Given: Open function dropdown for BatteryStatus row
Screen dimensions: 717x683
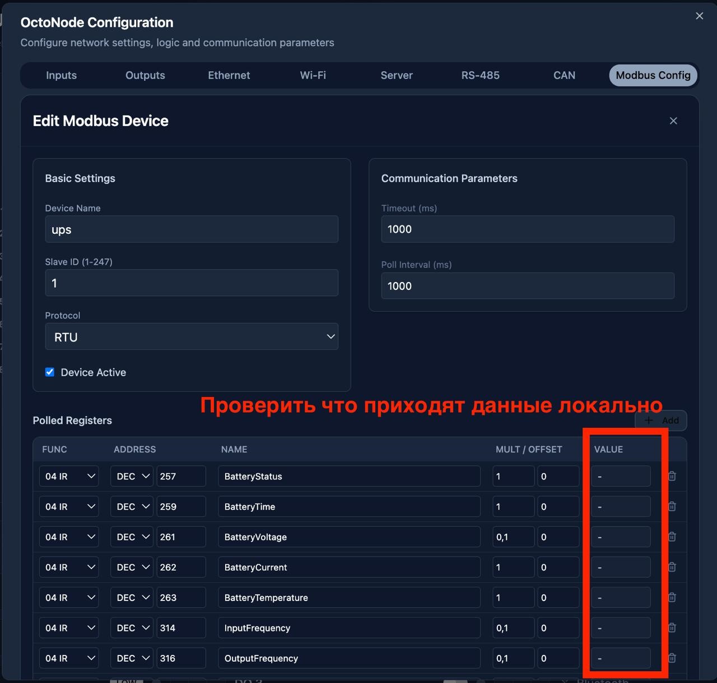Looking at the screenshot, I should coord(69,476).
